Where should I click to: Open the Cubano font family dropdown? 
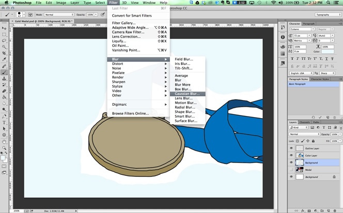point(302,29)
